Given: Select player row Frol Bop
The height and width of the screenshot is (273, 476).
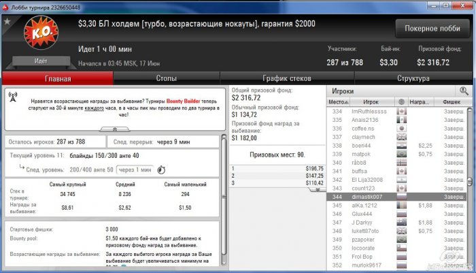Looking at the screenshot, I should click(396, 256).
